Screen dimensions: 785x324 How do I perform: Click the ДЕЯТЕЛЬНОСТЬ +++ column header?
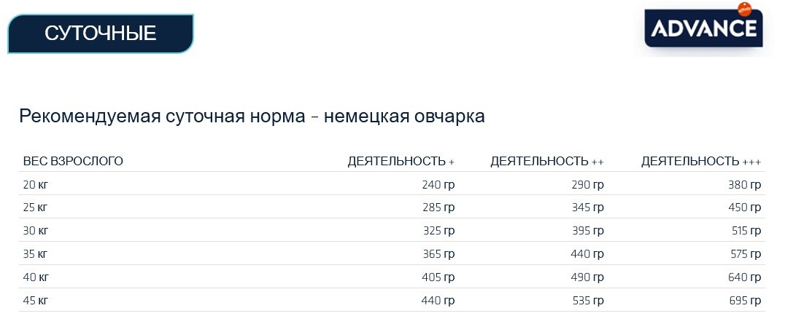pos(701,161)
